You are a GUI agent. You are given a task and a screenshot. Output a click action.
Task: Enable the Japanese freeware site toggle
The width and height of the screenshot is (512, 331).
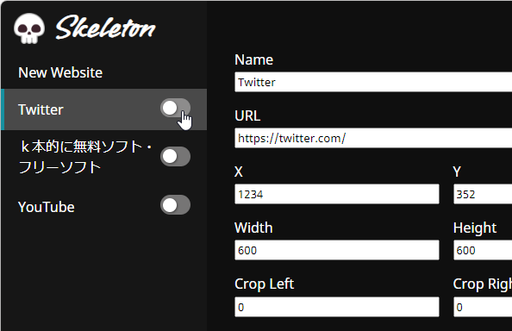pyautogui.click(x=175, y=156)
